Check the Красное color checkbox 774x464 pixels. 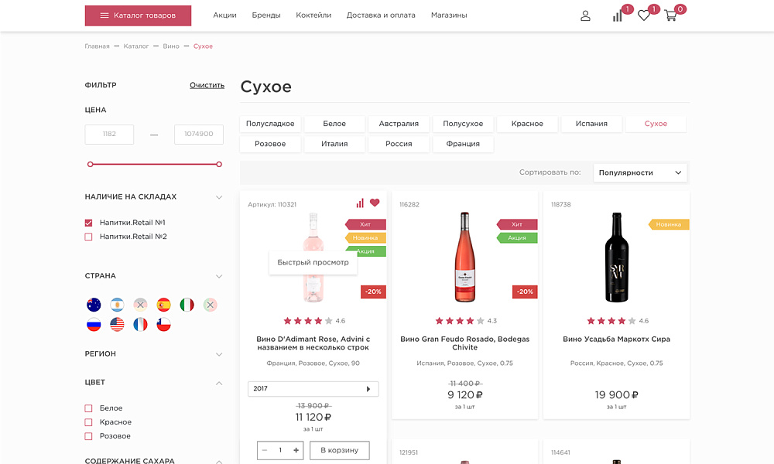88,422
